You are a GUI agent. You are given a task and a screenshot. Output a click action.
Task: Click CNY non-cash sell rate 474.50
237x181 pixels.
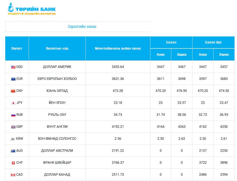(x=224, y=91)
